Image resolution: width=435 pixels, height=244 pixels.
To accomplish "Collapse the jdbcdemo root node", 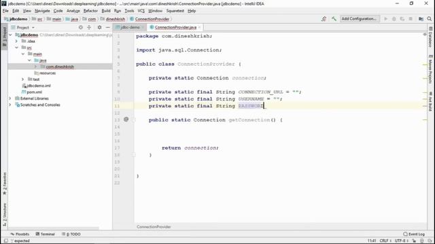I will tap(11, 35).
